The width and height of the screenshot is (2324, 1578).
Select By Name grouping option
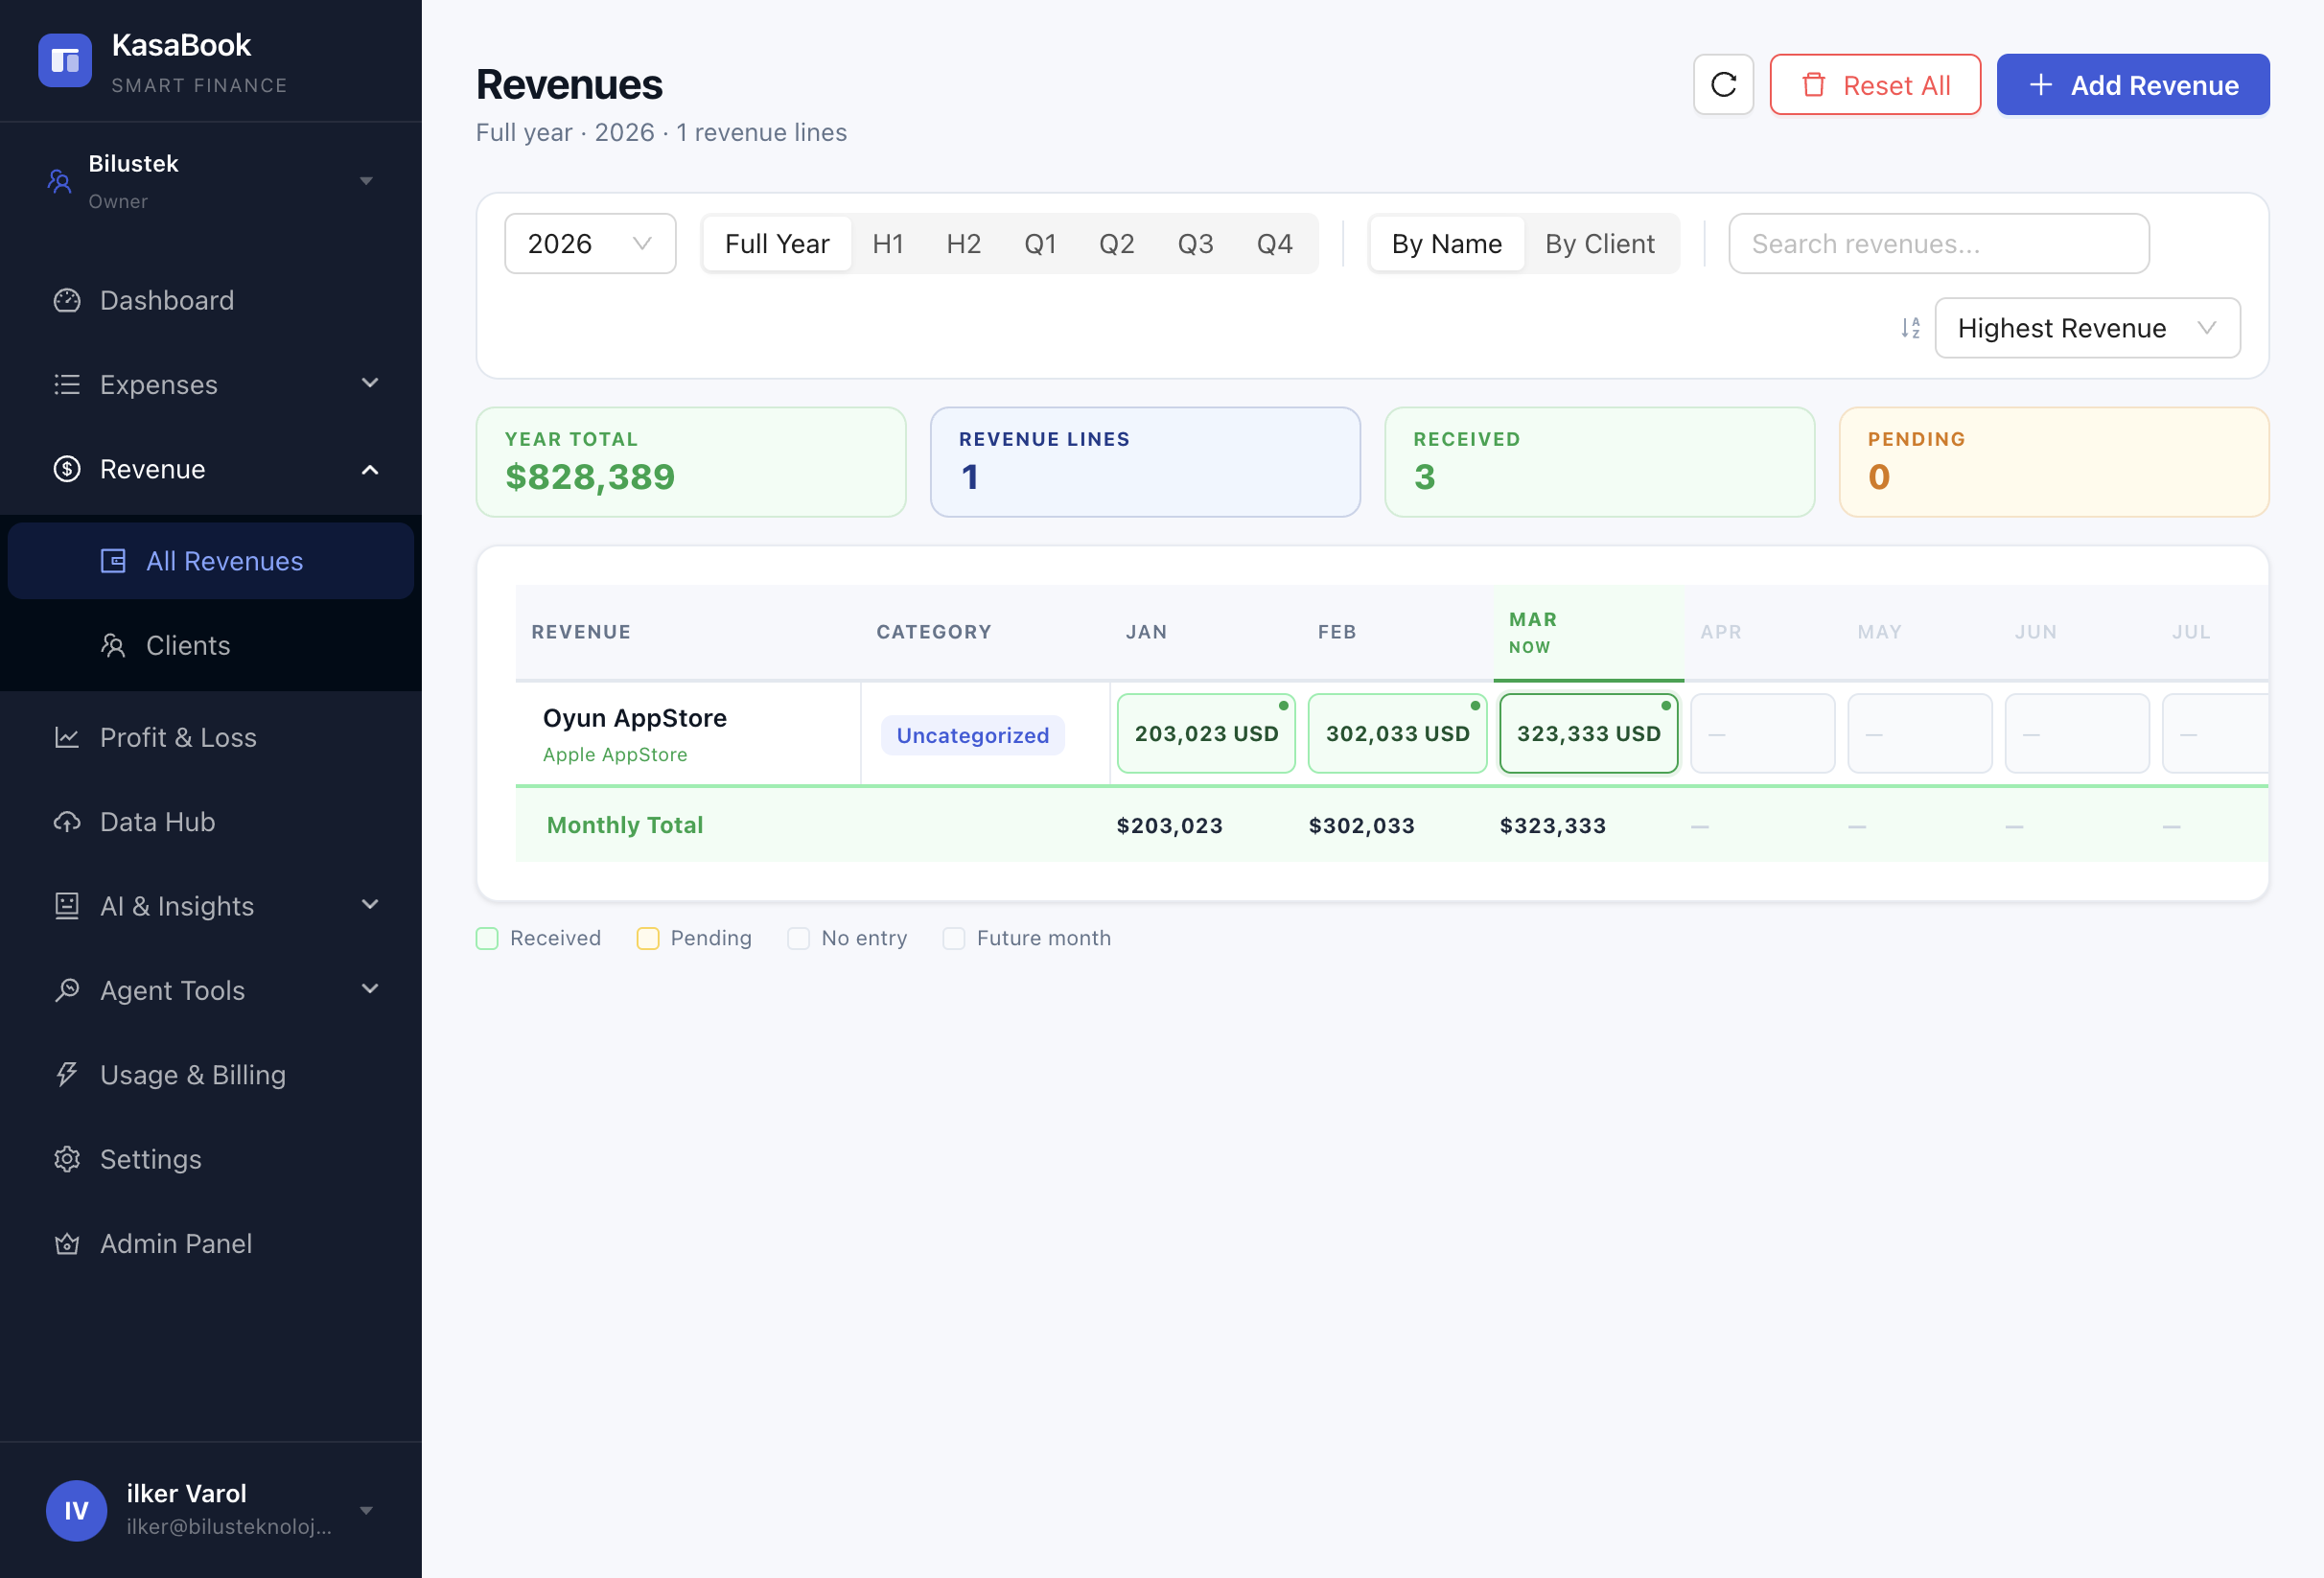click(x=1446, y=244)
